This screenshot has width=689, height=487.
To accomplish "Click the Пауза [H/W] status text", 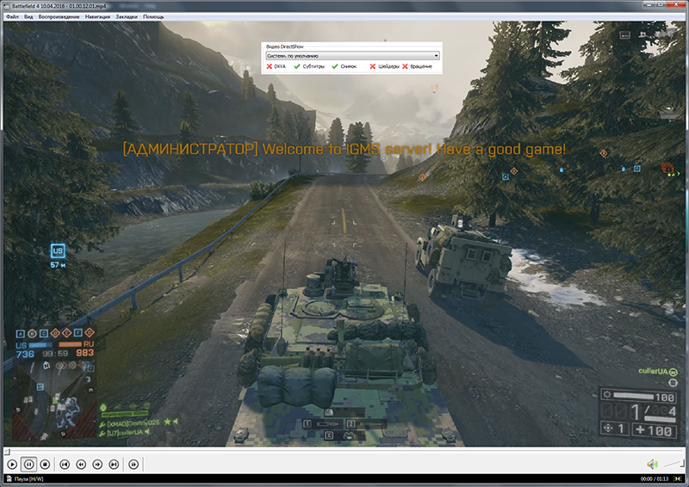I will coord(29,478).
